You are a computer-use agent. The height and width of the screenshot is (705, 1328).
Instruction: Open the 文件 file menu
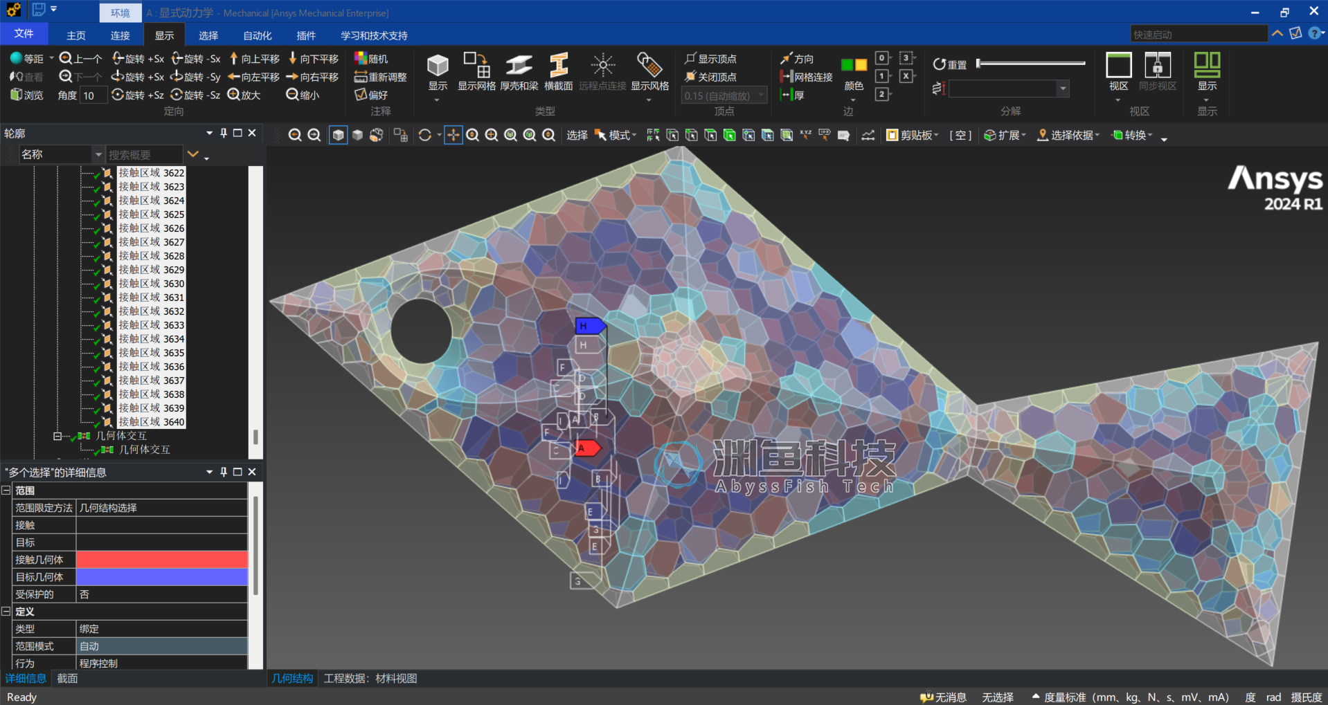[x=24, y=34]
